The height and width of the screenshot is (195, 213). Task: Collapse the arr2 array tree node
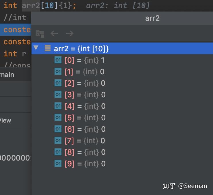pos(36,48)
